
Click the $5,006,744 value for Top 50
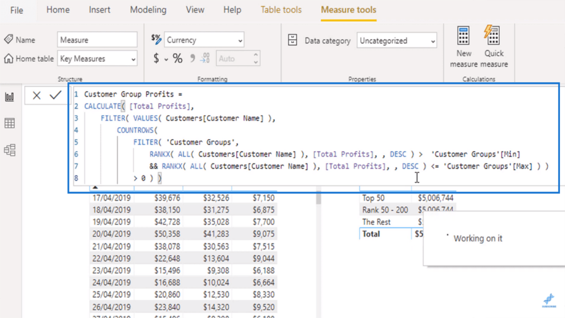435,198
